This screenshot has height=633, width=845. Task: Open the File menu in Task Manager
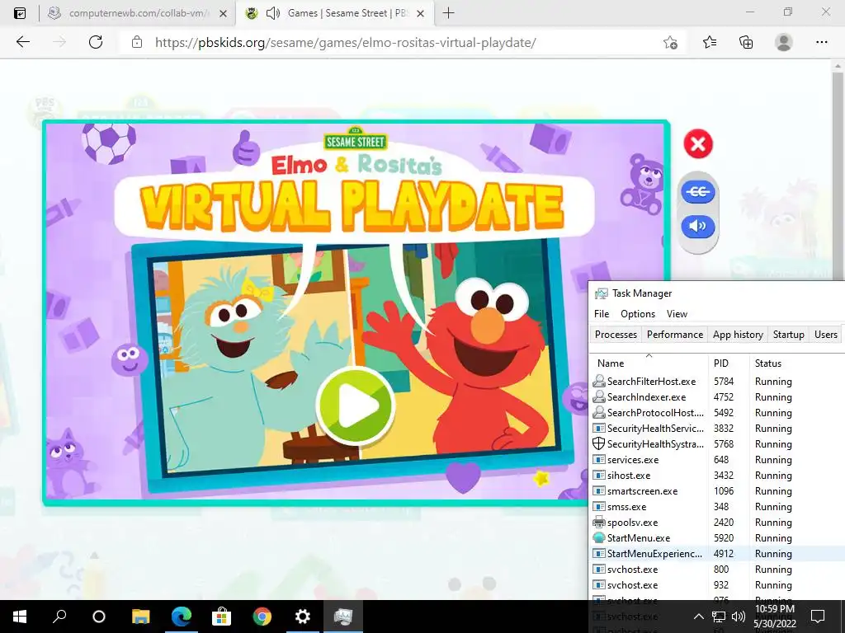click(602, 314)
